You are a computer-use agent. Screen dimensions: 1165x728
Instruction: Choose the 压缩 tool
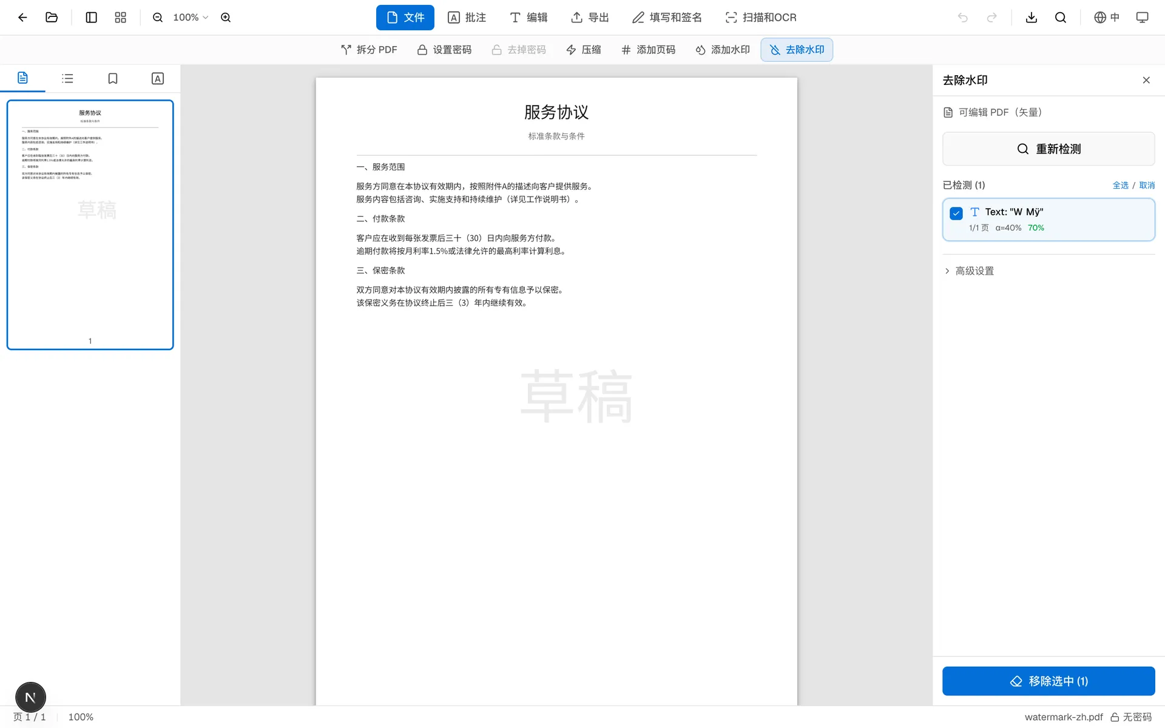pos(583,50)
